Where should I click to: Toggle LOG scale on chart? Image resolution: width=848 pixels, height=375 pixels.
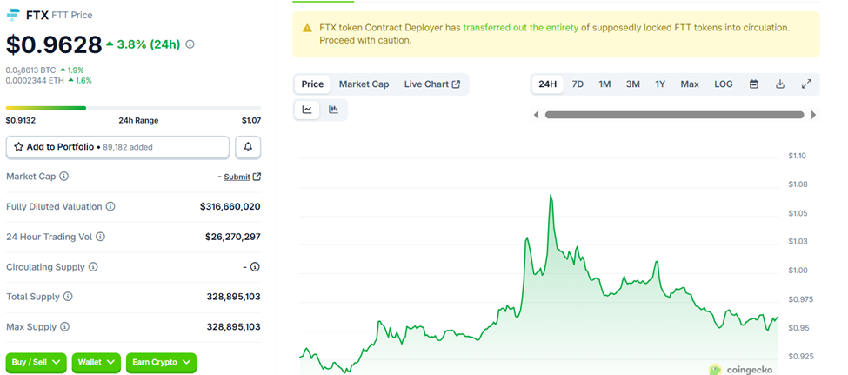724,84
